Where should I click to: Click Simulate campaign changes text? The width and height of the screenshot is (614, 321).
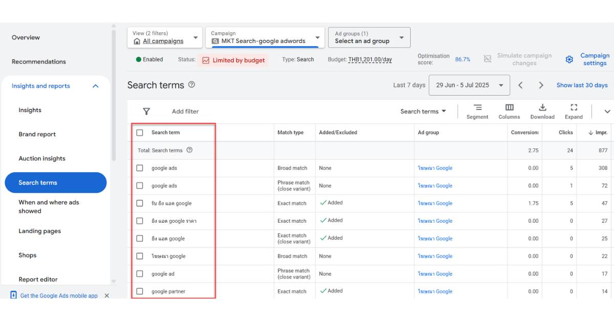coord(524,59)
